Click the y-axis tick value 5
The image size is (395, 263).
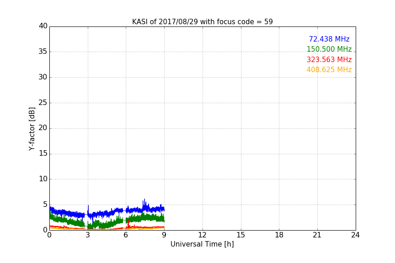[45, 205]
